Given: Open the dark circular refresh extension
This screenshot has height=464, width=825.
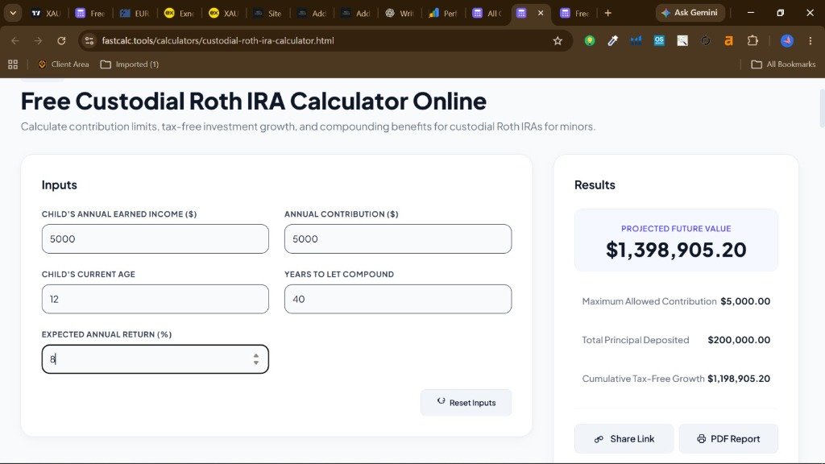Looking at the screenshot, I should 706,40.
